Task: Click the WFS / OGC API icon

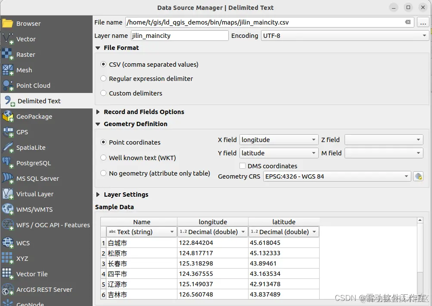Action: pyautogui.click(x=7, y=225)
